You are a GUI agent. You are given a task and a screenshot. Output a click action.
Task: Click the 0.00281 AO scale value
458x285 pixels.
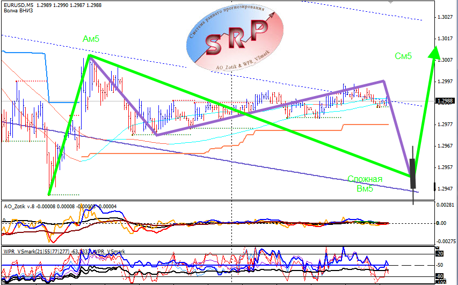(446, 205)
